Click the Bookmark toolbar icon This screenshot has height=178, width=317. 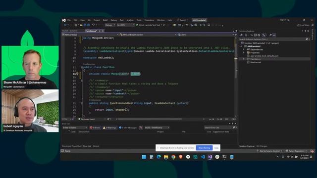[209, 25]
